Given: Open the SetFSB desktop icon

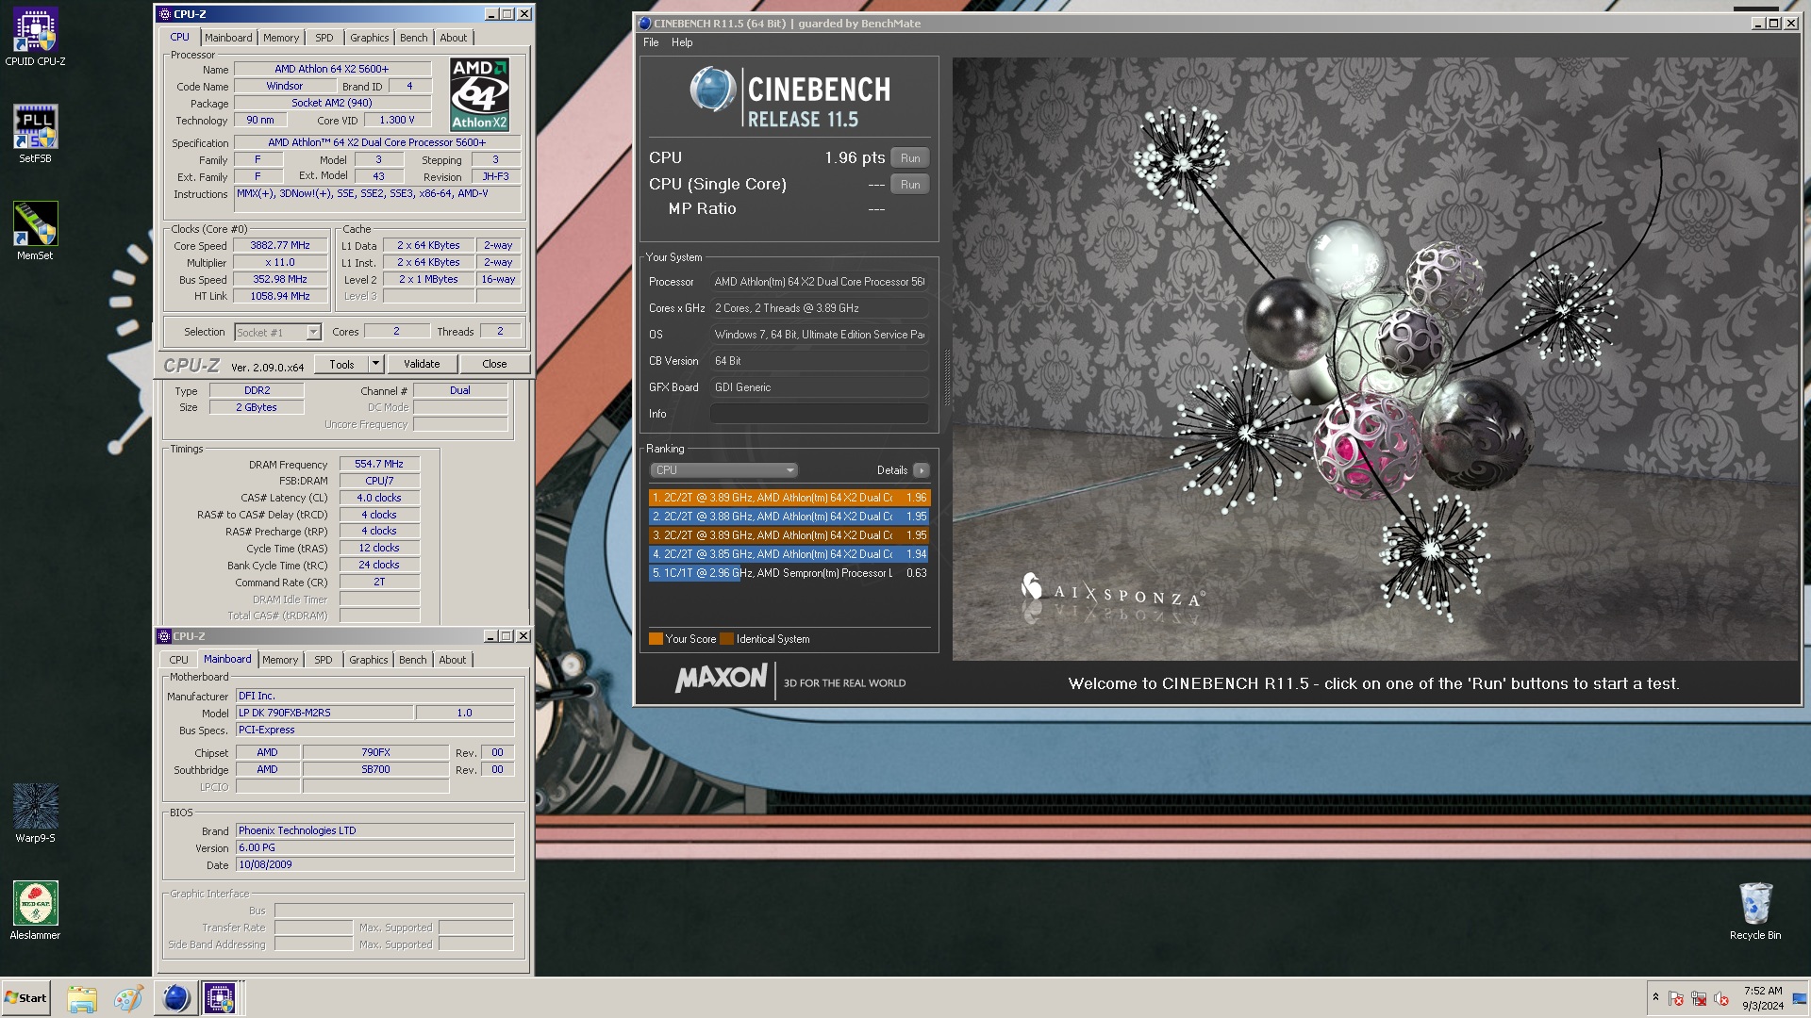Looking at the screenshot, I should coord(35,134).
